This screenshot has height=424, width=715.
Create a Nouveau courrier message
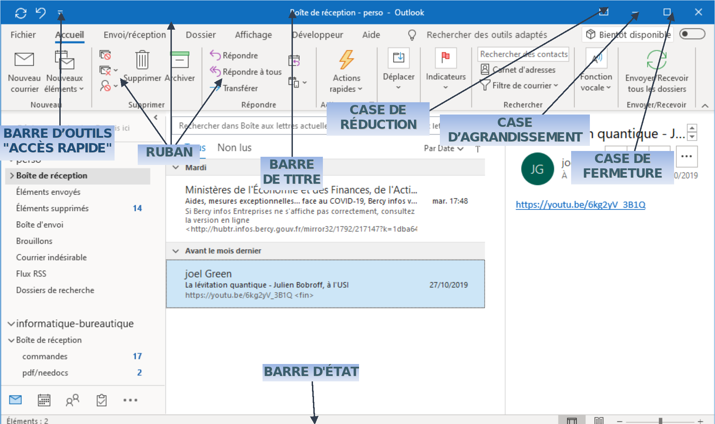point(24,72)
